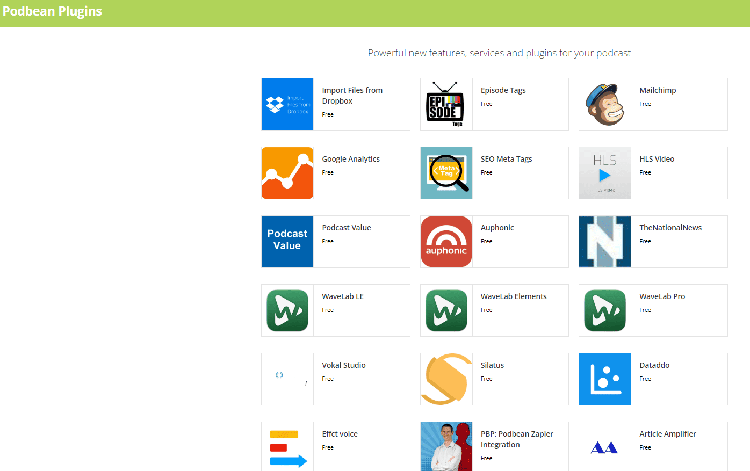Open the SEO Meta Tags title
This screenshot has width=750, height=471.
tap(507, 159)
